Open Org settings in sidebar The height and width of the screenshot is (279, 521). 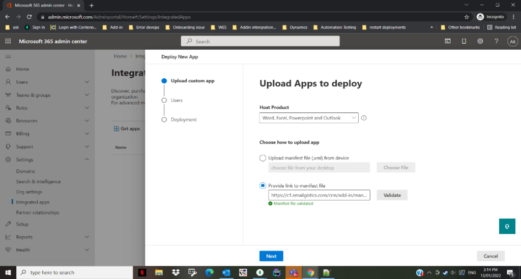[x=29, y=192]
